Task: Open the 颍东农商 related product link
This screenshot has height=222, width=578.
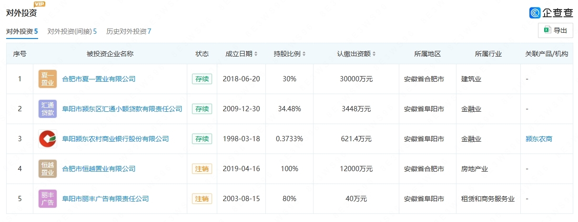Action: point(539,139)
